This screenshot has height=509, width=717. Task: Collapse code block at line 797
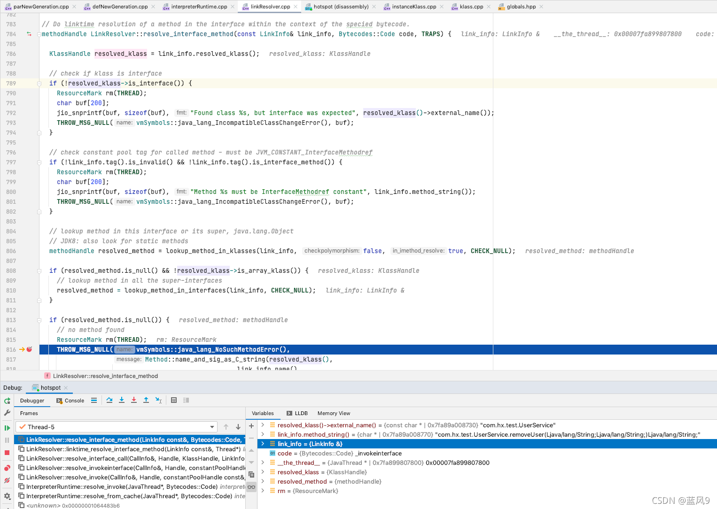(39, 162)
